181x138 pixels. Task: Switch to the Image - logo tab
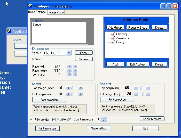coord(56,12)
